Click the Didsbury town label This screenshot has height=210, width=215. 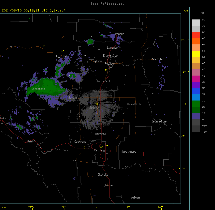95,107
